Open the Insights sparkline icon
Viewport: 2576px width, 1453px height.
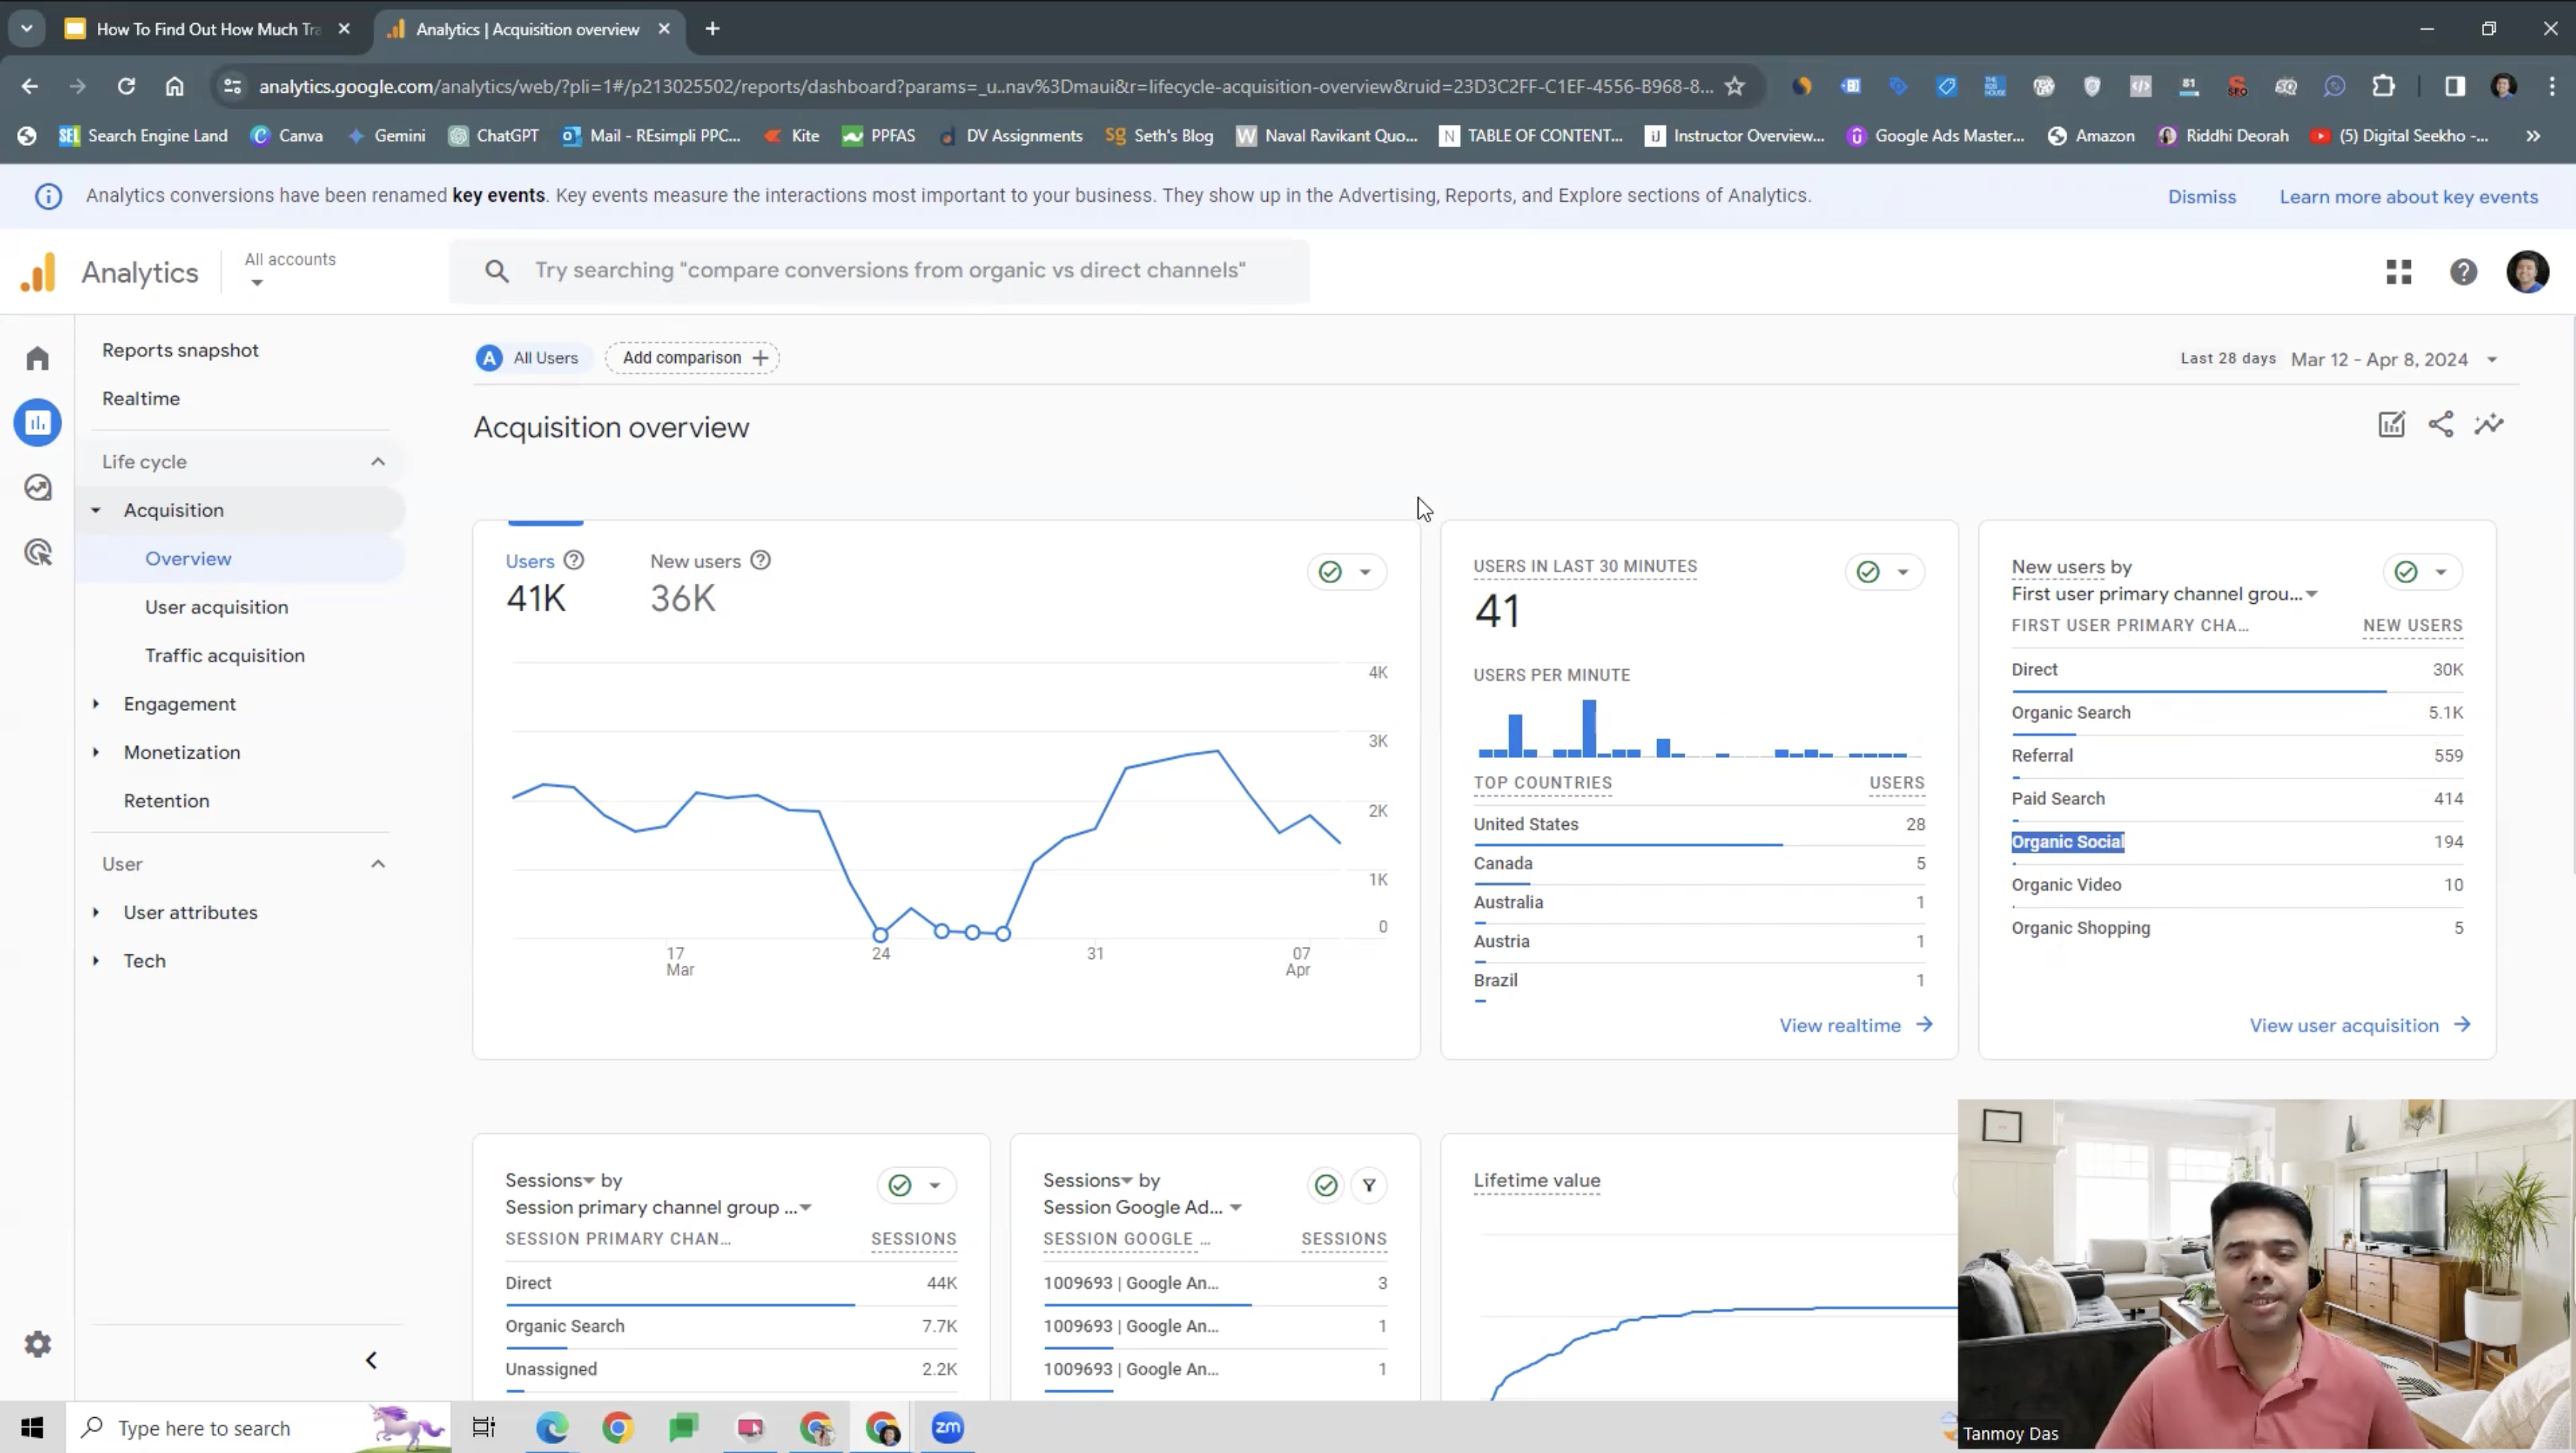pyautogui.click(x=2489, y=425)
